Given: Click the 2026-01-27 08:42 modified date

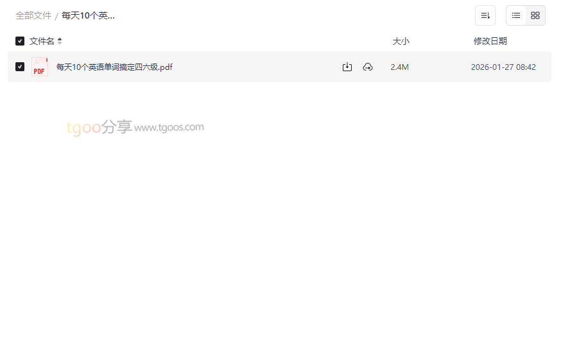Looking at the screenshot, I should tap(503, 67).
